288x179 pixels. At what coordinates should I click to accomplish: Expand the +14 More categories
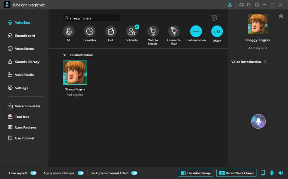pyautogui.click(x=217, y=31)
